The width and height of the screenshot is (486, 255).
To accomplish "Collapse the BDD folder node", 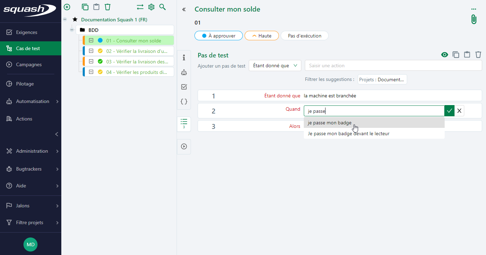I will [x=72, y=30].
